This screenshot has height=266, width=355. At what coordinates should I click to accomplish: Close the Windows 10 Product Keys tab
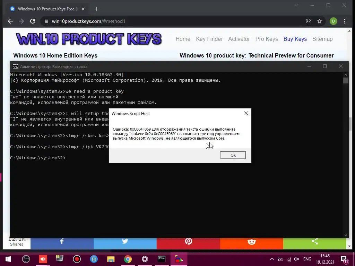(x=83, y=9)
